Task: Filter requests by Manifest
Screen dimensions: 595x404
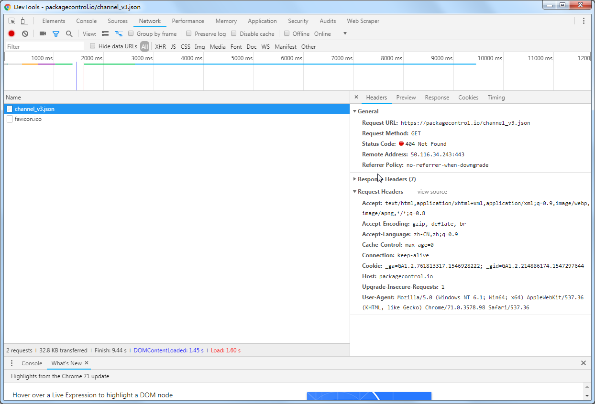Action: 286,46
